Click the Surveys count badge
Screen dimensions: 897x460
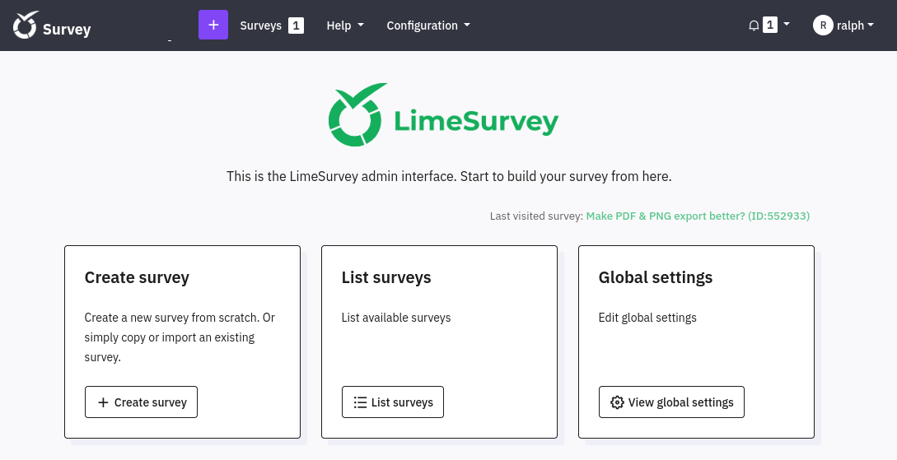pos(296,26)
